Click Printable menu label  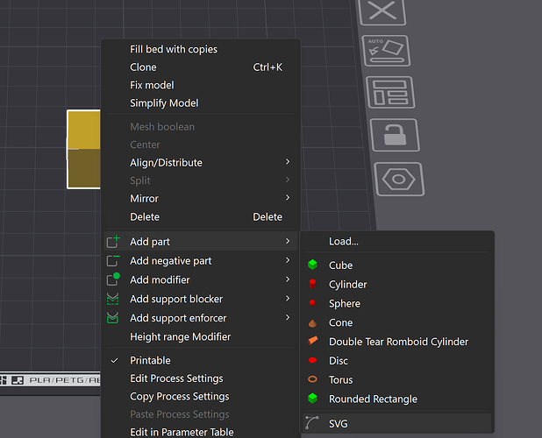150,360
